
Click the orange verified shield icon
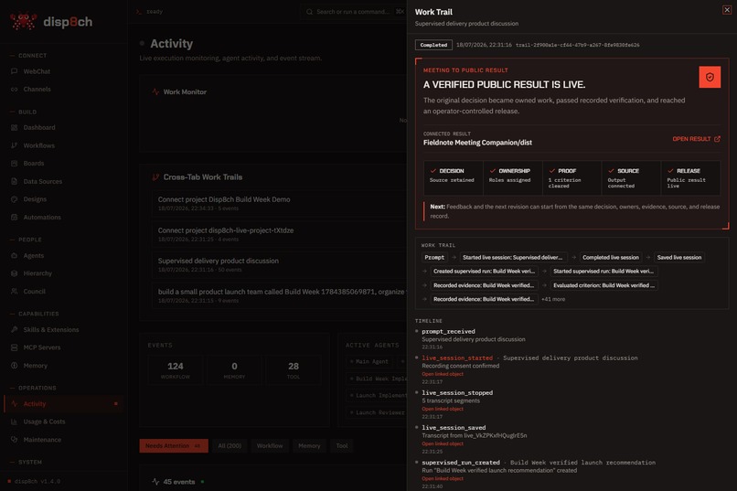(x=710, y=77)
